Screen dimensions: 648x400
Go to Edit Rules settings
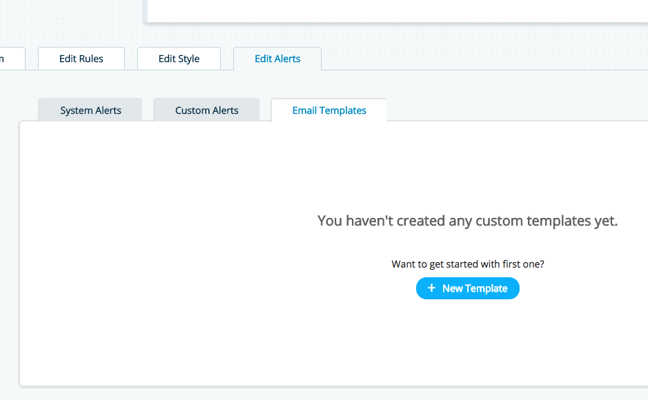[81, 59]
